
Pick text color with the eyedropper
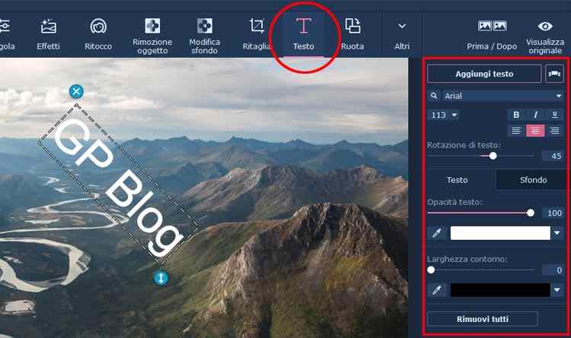[x=437, y=233]
